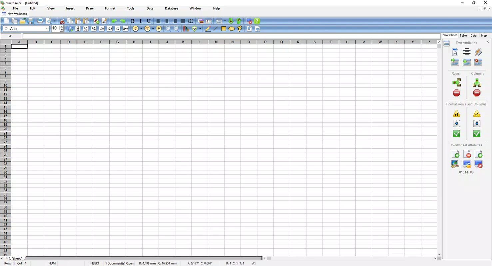492x266 pixels.
Task: Expand the green checkmark shield dropdown arrow
Action: click(x=200, y=29)
